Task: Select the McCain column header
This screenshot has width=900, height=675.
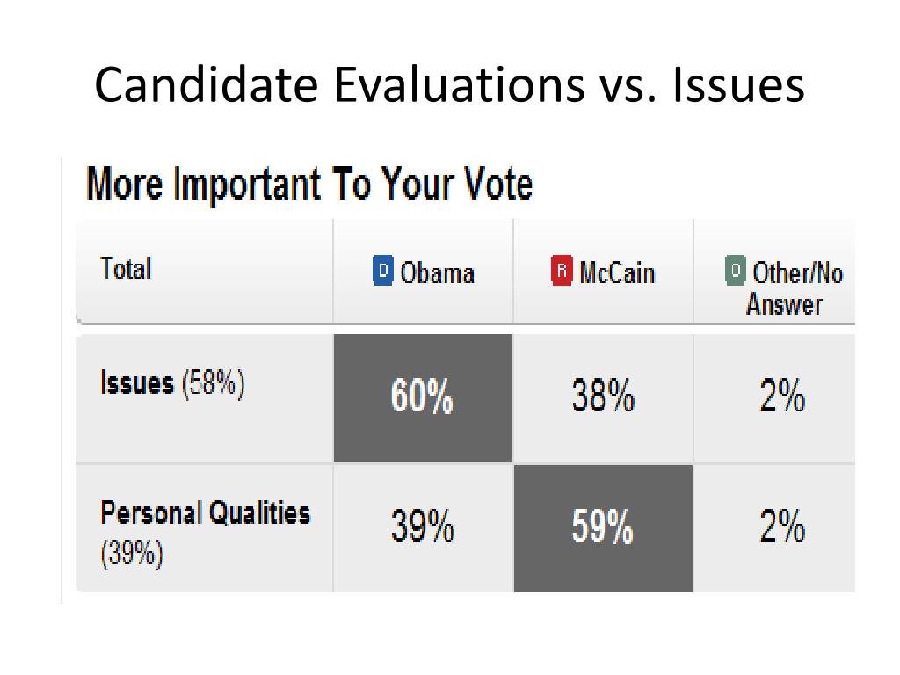Action: click(x=603, y=272)
